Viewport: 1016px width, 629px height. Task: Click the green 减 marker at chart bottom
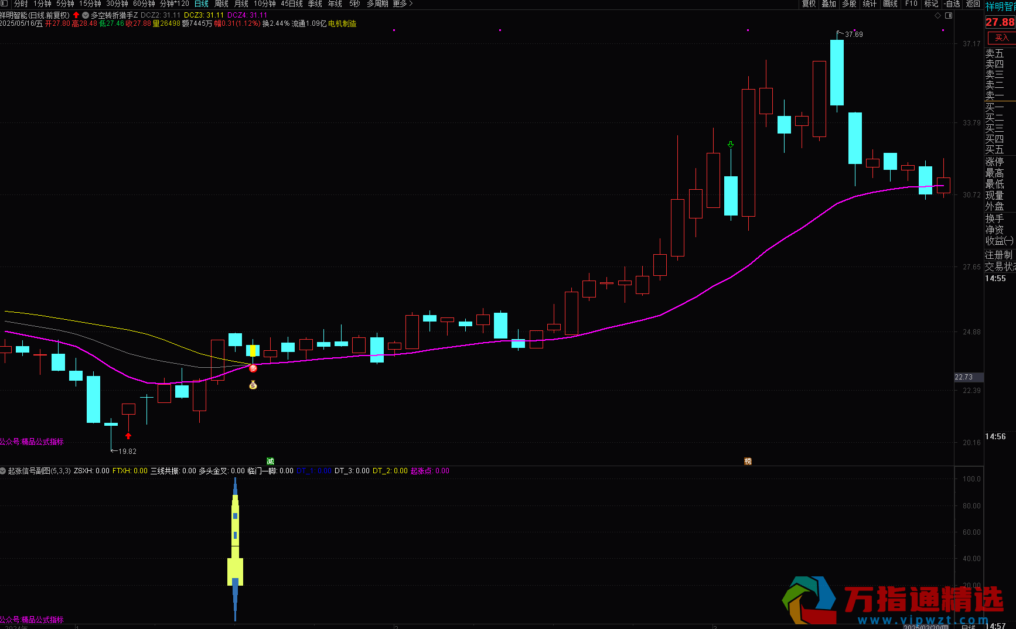tap(270, 461)
